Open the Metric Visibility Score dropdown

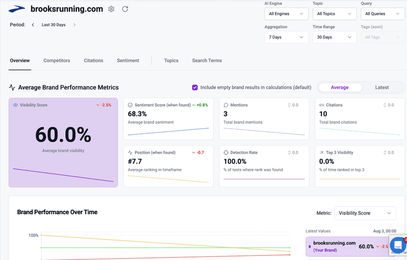tap(365, 213)
